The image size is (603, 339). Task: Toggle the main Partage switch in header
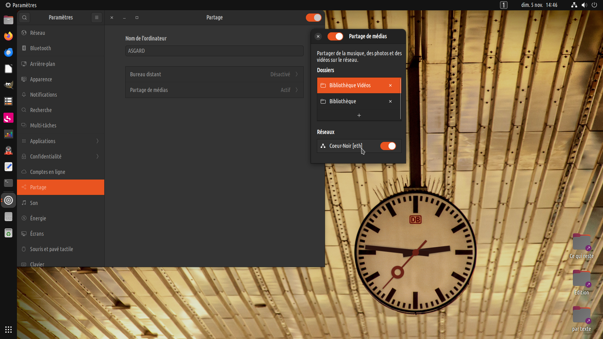point(313,18)
